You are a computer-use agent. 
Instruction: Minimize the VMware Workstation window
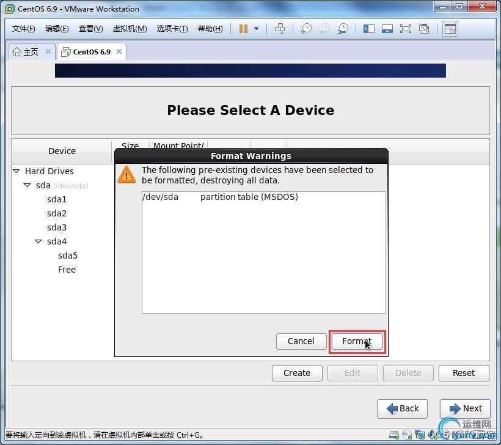[x=442, y=7]
